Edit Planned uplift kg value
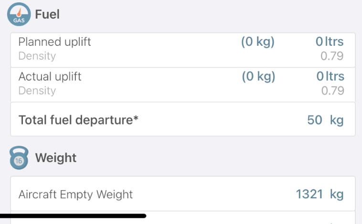This screenshot has height=224, width=362. (258, 42)
